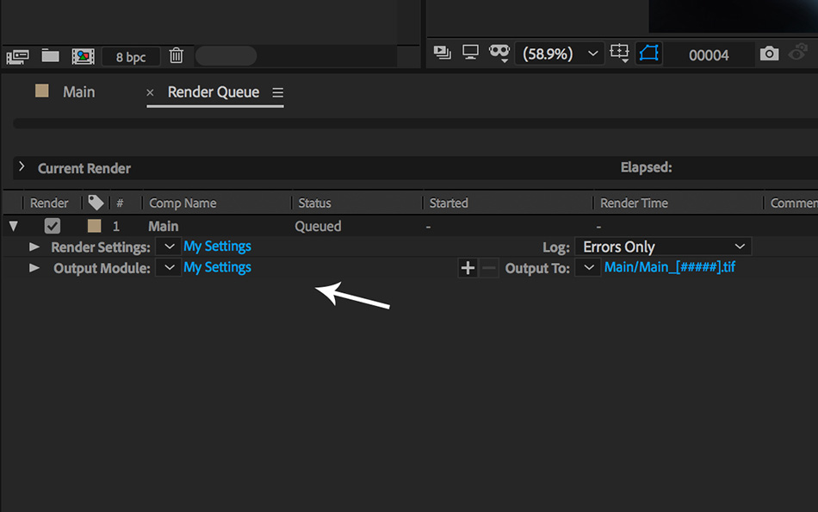This screenshot has width=818, height=512.
Task: Click the Interpret Footage icon
Action: click(x=17, y=56)
